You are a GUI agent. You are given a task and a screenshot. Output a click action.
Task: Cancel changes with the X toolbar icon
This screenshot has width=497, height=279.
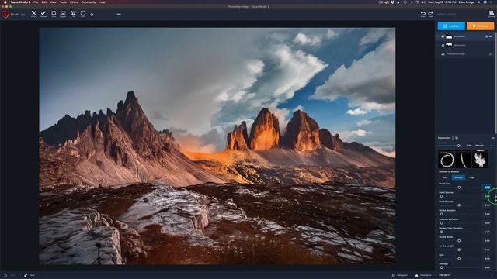pyautogui.click(x=34, y=14)
